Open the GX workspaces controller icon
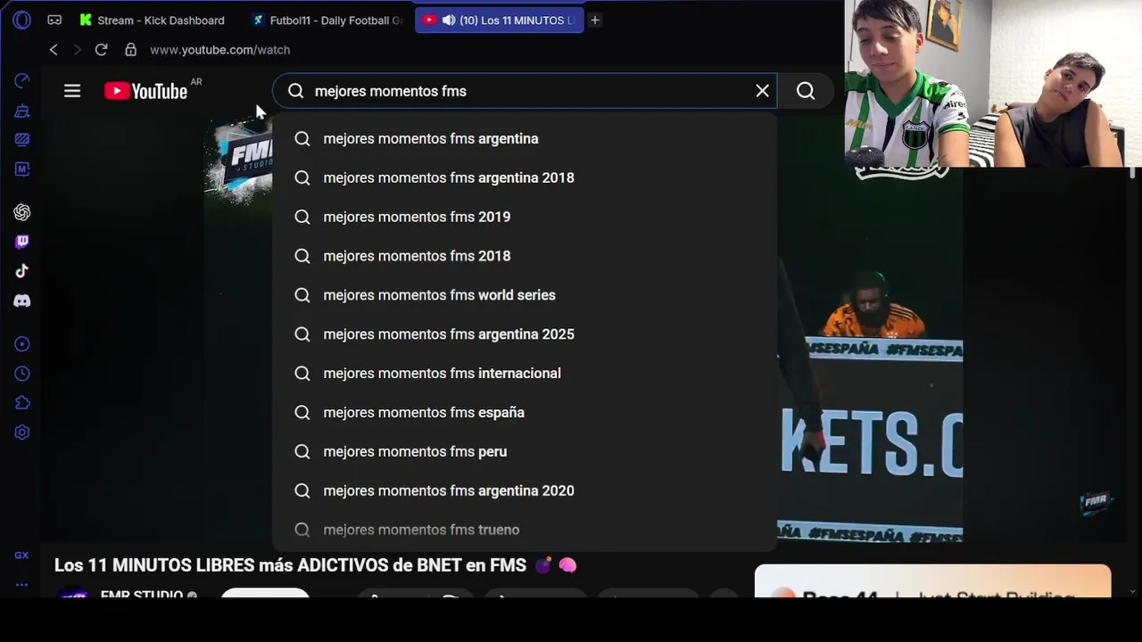The width and height of the screenshot is (1142, 642). tap(54, 20)
